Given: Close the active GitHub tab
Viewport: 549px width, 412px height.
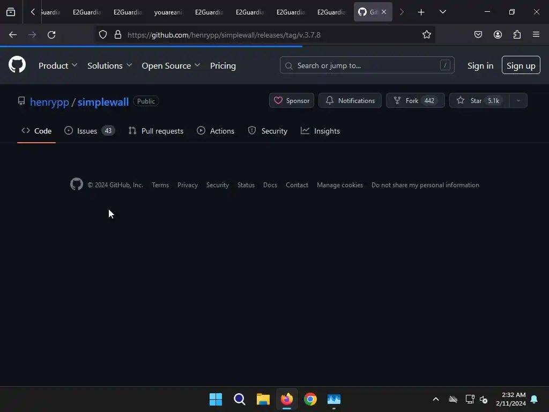Looking at the screenshot, I should tap(384, 12).
